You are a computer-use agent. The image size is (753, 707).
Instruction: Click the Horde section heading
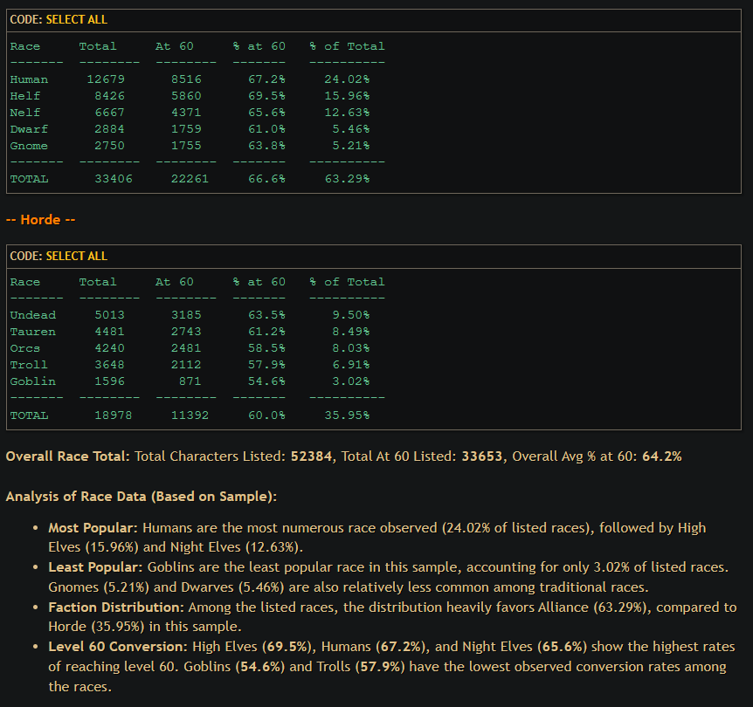40,220
